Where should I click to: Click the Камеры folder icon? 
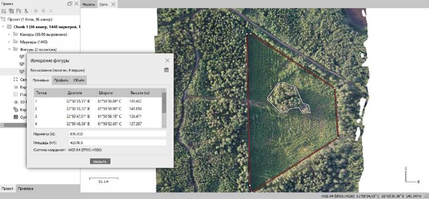tap(15, 34)
